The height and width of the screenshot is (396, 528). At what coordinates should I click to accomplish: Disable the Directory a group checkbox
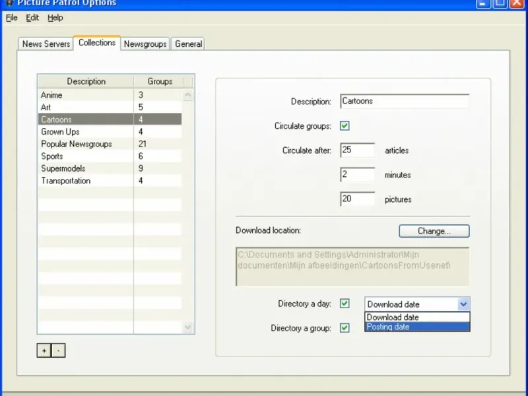[x=345, y=328]
